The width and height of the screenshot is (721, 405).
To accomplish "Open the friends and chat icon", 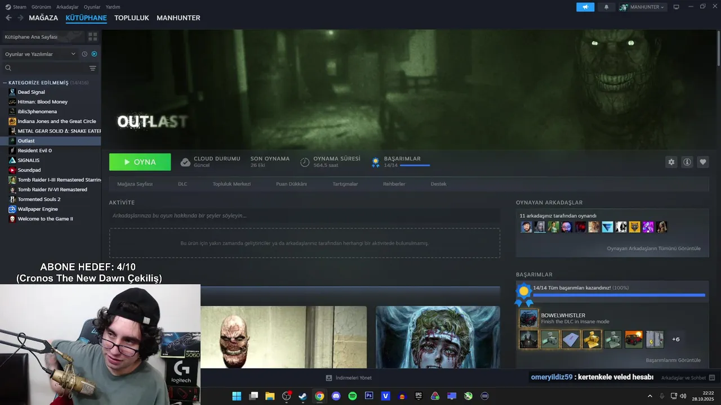I will coord(711,377).
